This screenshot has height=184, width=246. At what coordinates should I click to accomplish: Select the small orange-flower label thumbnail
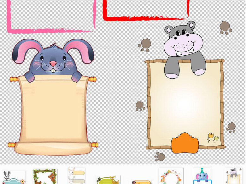point(139,181)
